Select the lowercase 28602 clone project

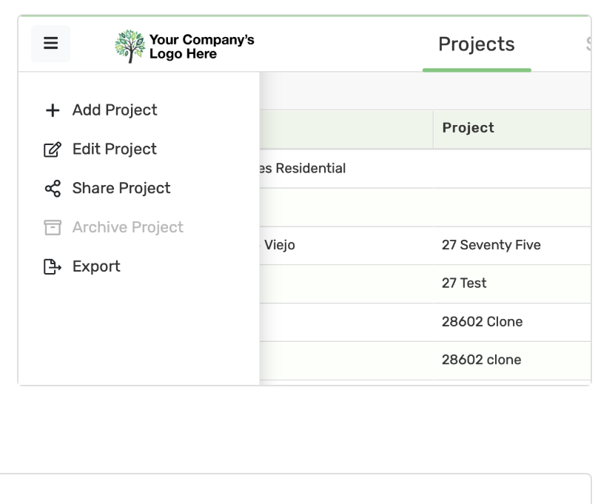click(x=481, y=360)
